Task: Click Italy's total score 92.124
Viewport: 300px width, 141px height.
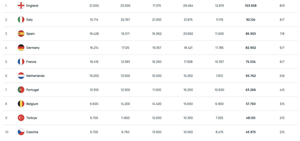Action: tap(250, 19)
